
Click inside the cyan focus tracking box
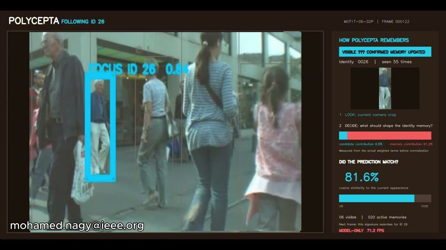point(100,127)
